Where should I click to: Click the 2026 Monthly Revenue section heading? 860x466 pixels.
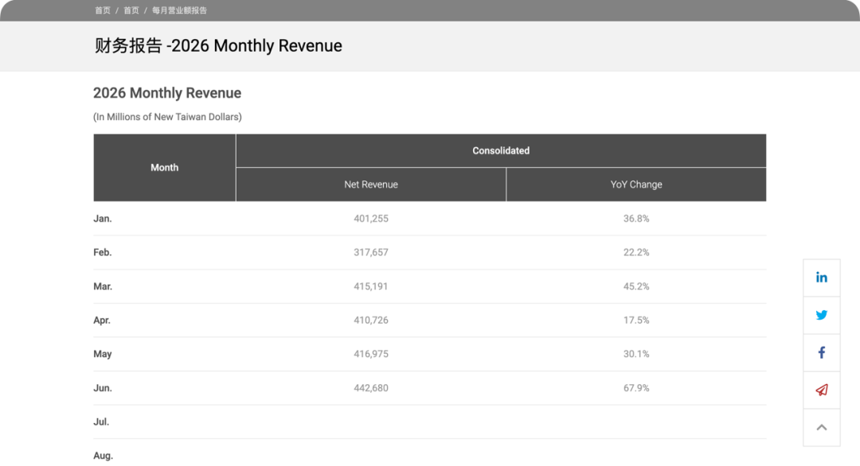tap(167, 93)
